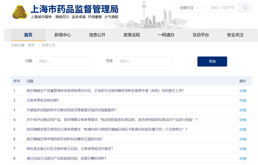Click question 医疗器械注册申报的研究资料包含哪些方面的内容？
258x165 pixels.
pos(65,139)
